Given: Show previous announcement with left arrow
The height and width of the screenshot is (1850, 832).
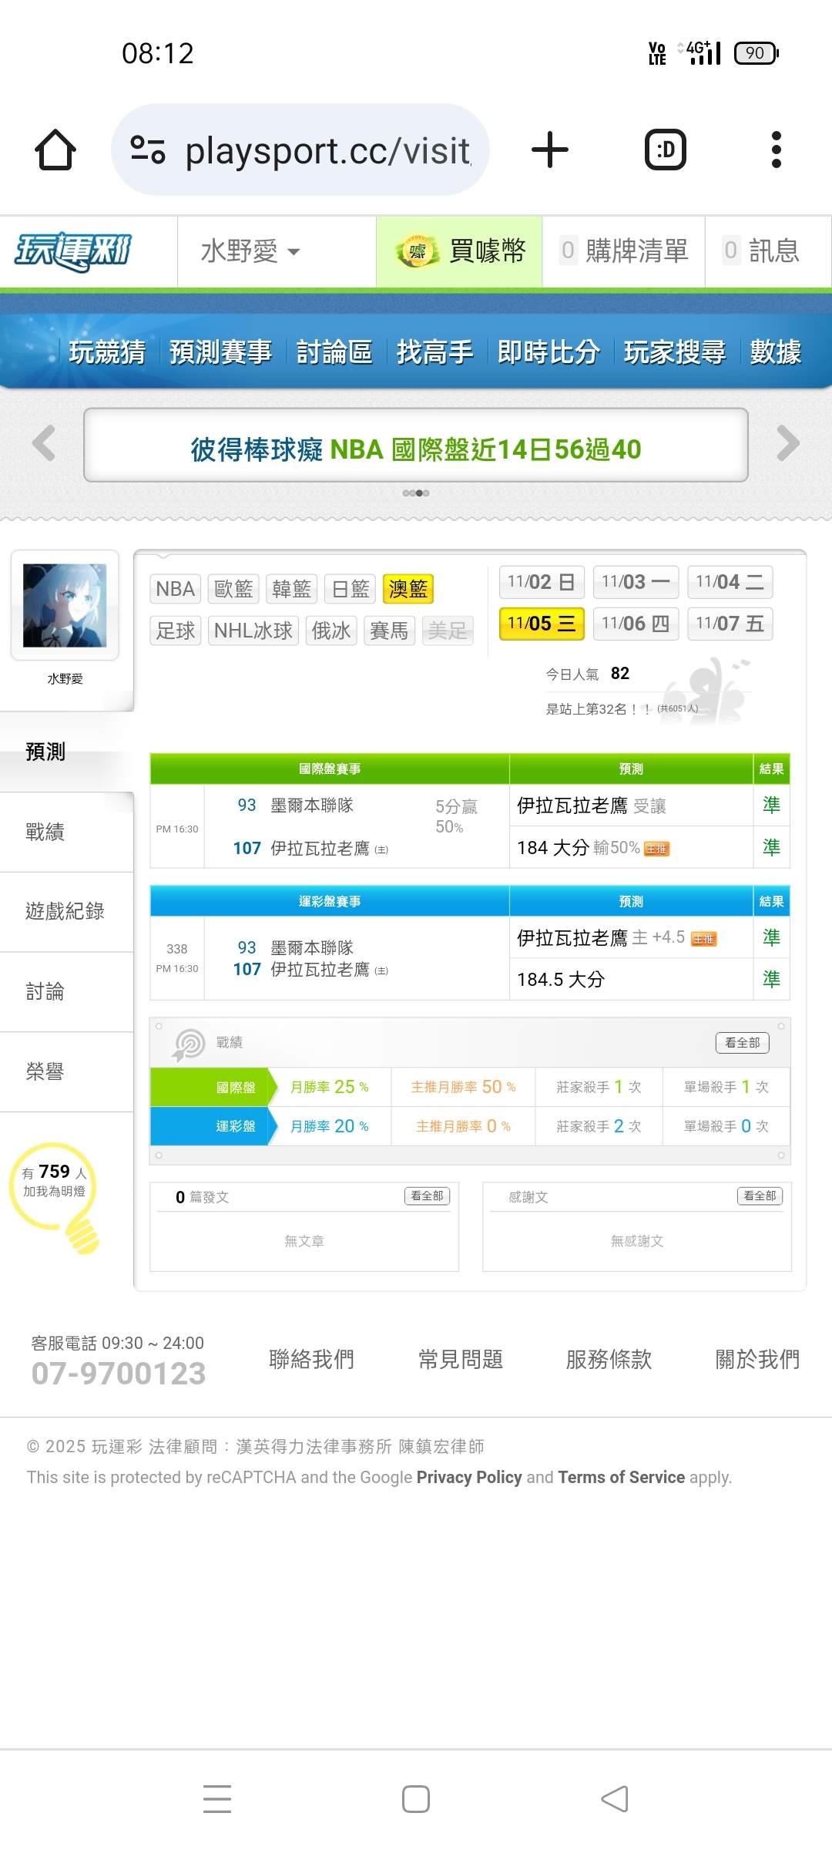Looking at the screenshot, I should pos(44,444).
